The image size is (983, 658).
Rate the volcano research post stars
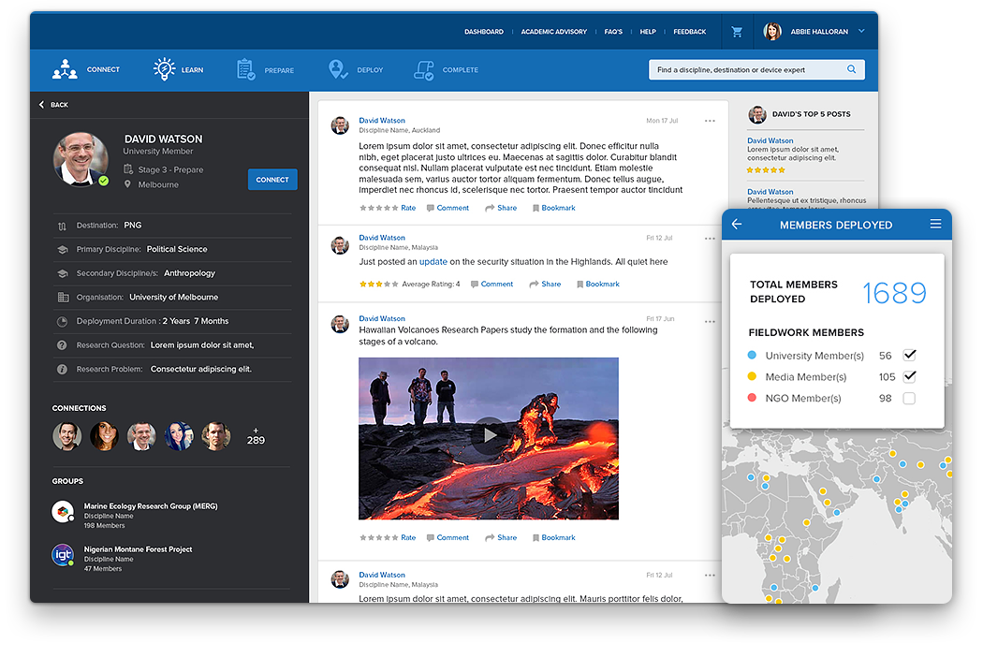coord(378,537)
